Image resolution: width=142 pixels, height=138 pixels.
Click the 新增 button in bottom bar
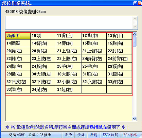coord(94,135)
